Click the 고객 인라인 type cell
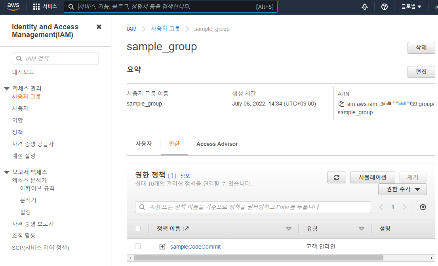 pyautogui.click(x=321, y=247)
